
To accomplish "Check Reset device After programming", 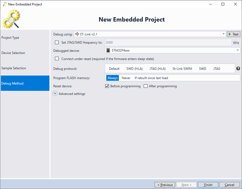I will tap(146, 86).
